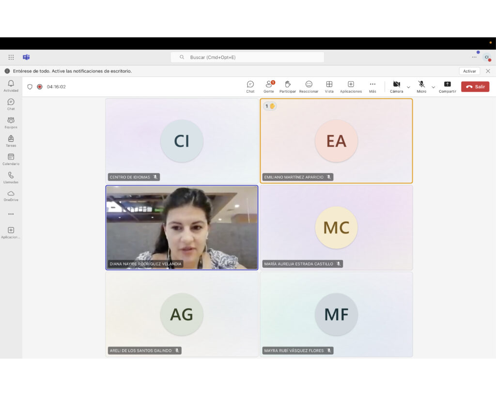Open Llamadas in the sidebar

coord(11,177)
